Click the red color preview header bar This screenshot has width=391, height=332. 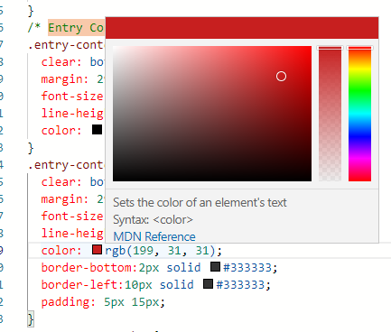(242, 28)
